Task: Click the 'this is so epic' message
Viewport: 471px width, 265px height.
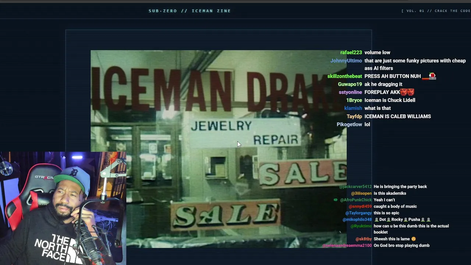Action: pyautogui.click(x=386, y=213)
